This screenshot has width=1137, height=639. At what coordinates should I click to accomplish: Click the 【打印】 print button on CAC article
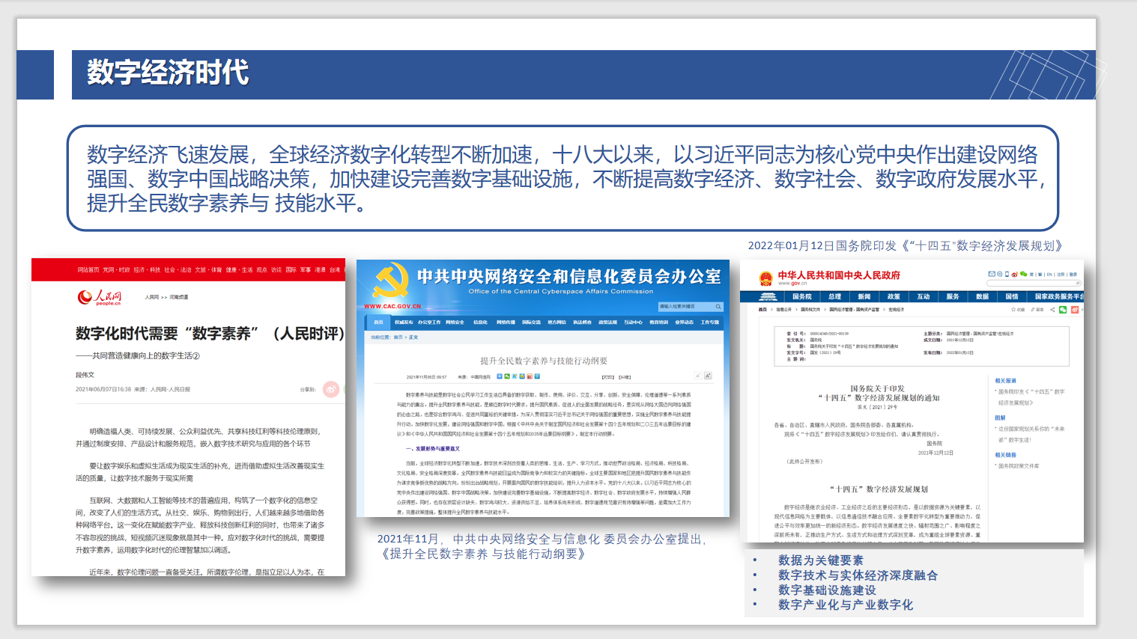(x=607, y=376)
